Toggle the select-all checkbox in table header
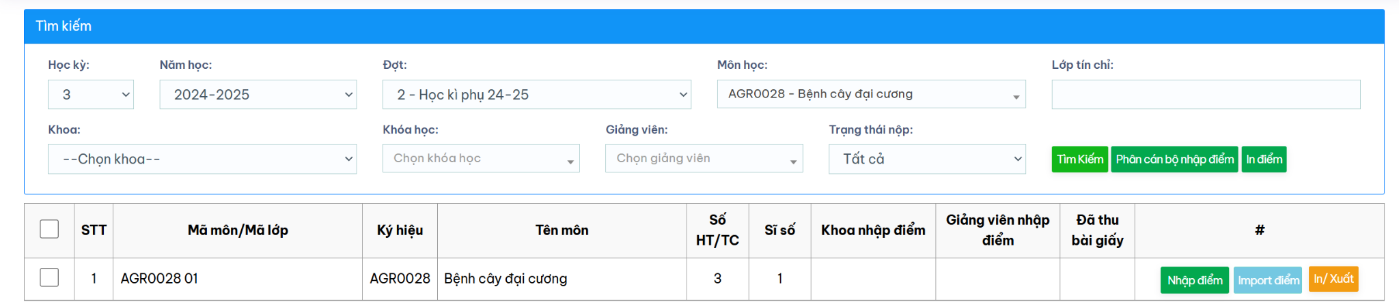Image resolution: width=1399 pixels, height=304 pixels. pyautogui.click(x=49, y=229)
